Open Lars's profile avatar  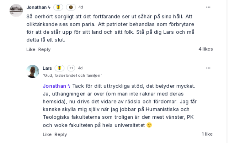tap(33, 71)
